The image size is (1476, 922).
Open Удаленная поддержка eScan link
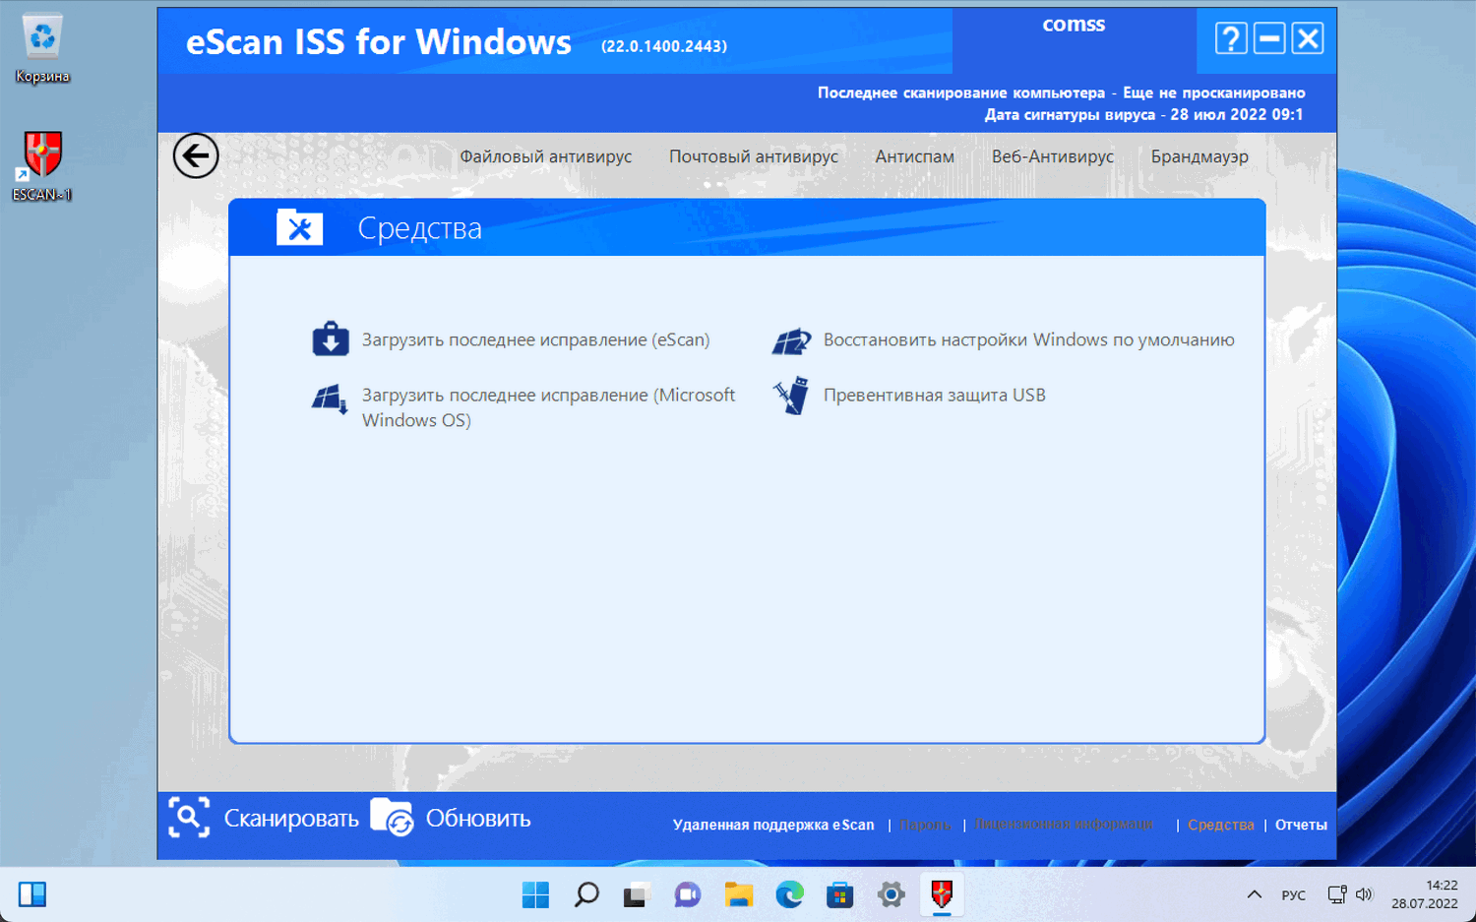(x=773, y=825)
